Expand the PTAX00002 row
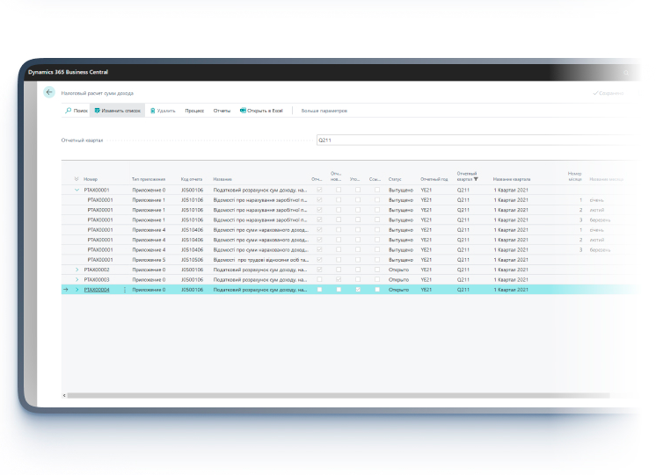The height and width of the screenshot is (475, 656). pos(77,270)
